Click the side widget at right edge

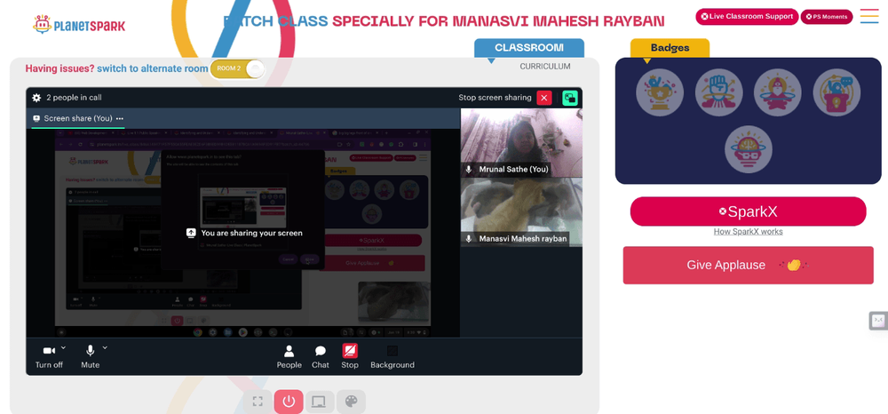point(878,321)
